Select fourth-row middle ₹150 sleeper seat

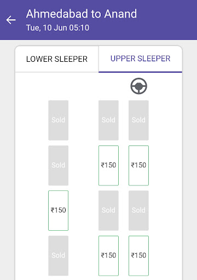click(108, 256)
